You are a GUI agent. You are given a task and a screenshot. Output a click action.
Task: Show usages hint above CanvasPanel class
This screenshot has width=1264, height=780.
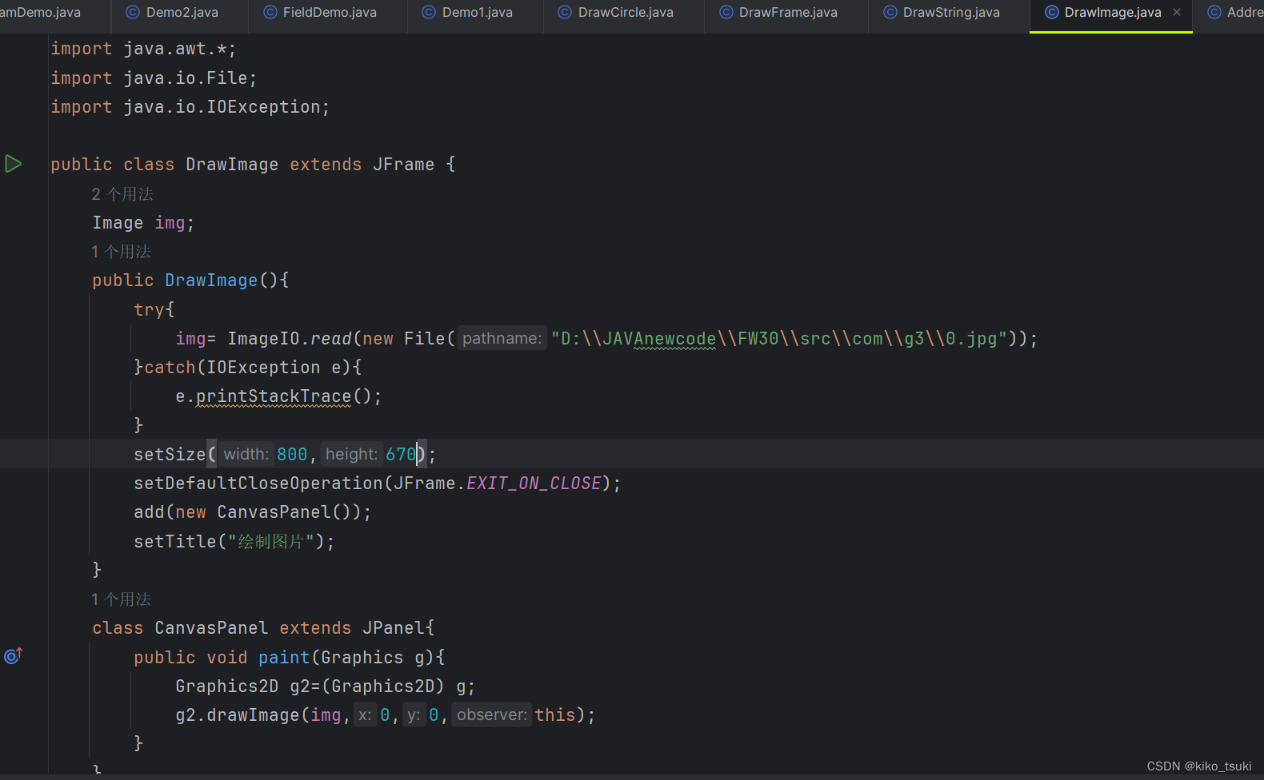click(x=121, y=599)
